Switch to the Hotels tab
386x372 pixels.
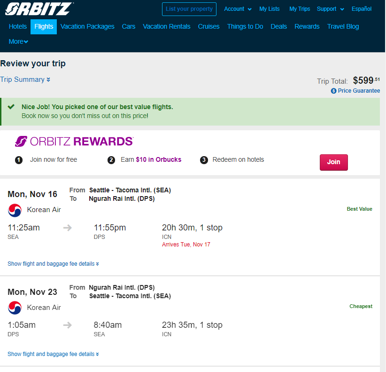pos(18,27)
